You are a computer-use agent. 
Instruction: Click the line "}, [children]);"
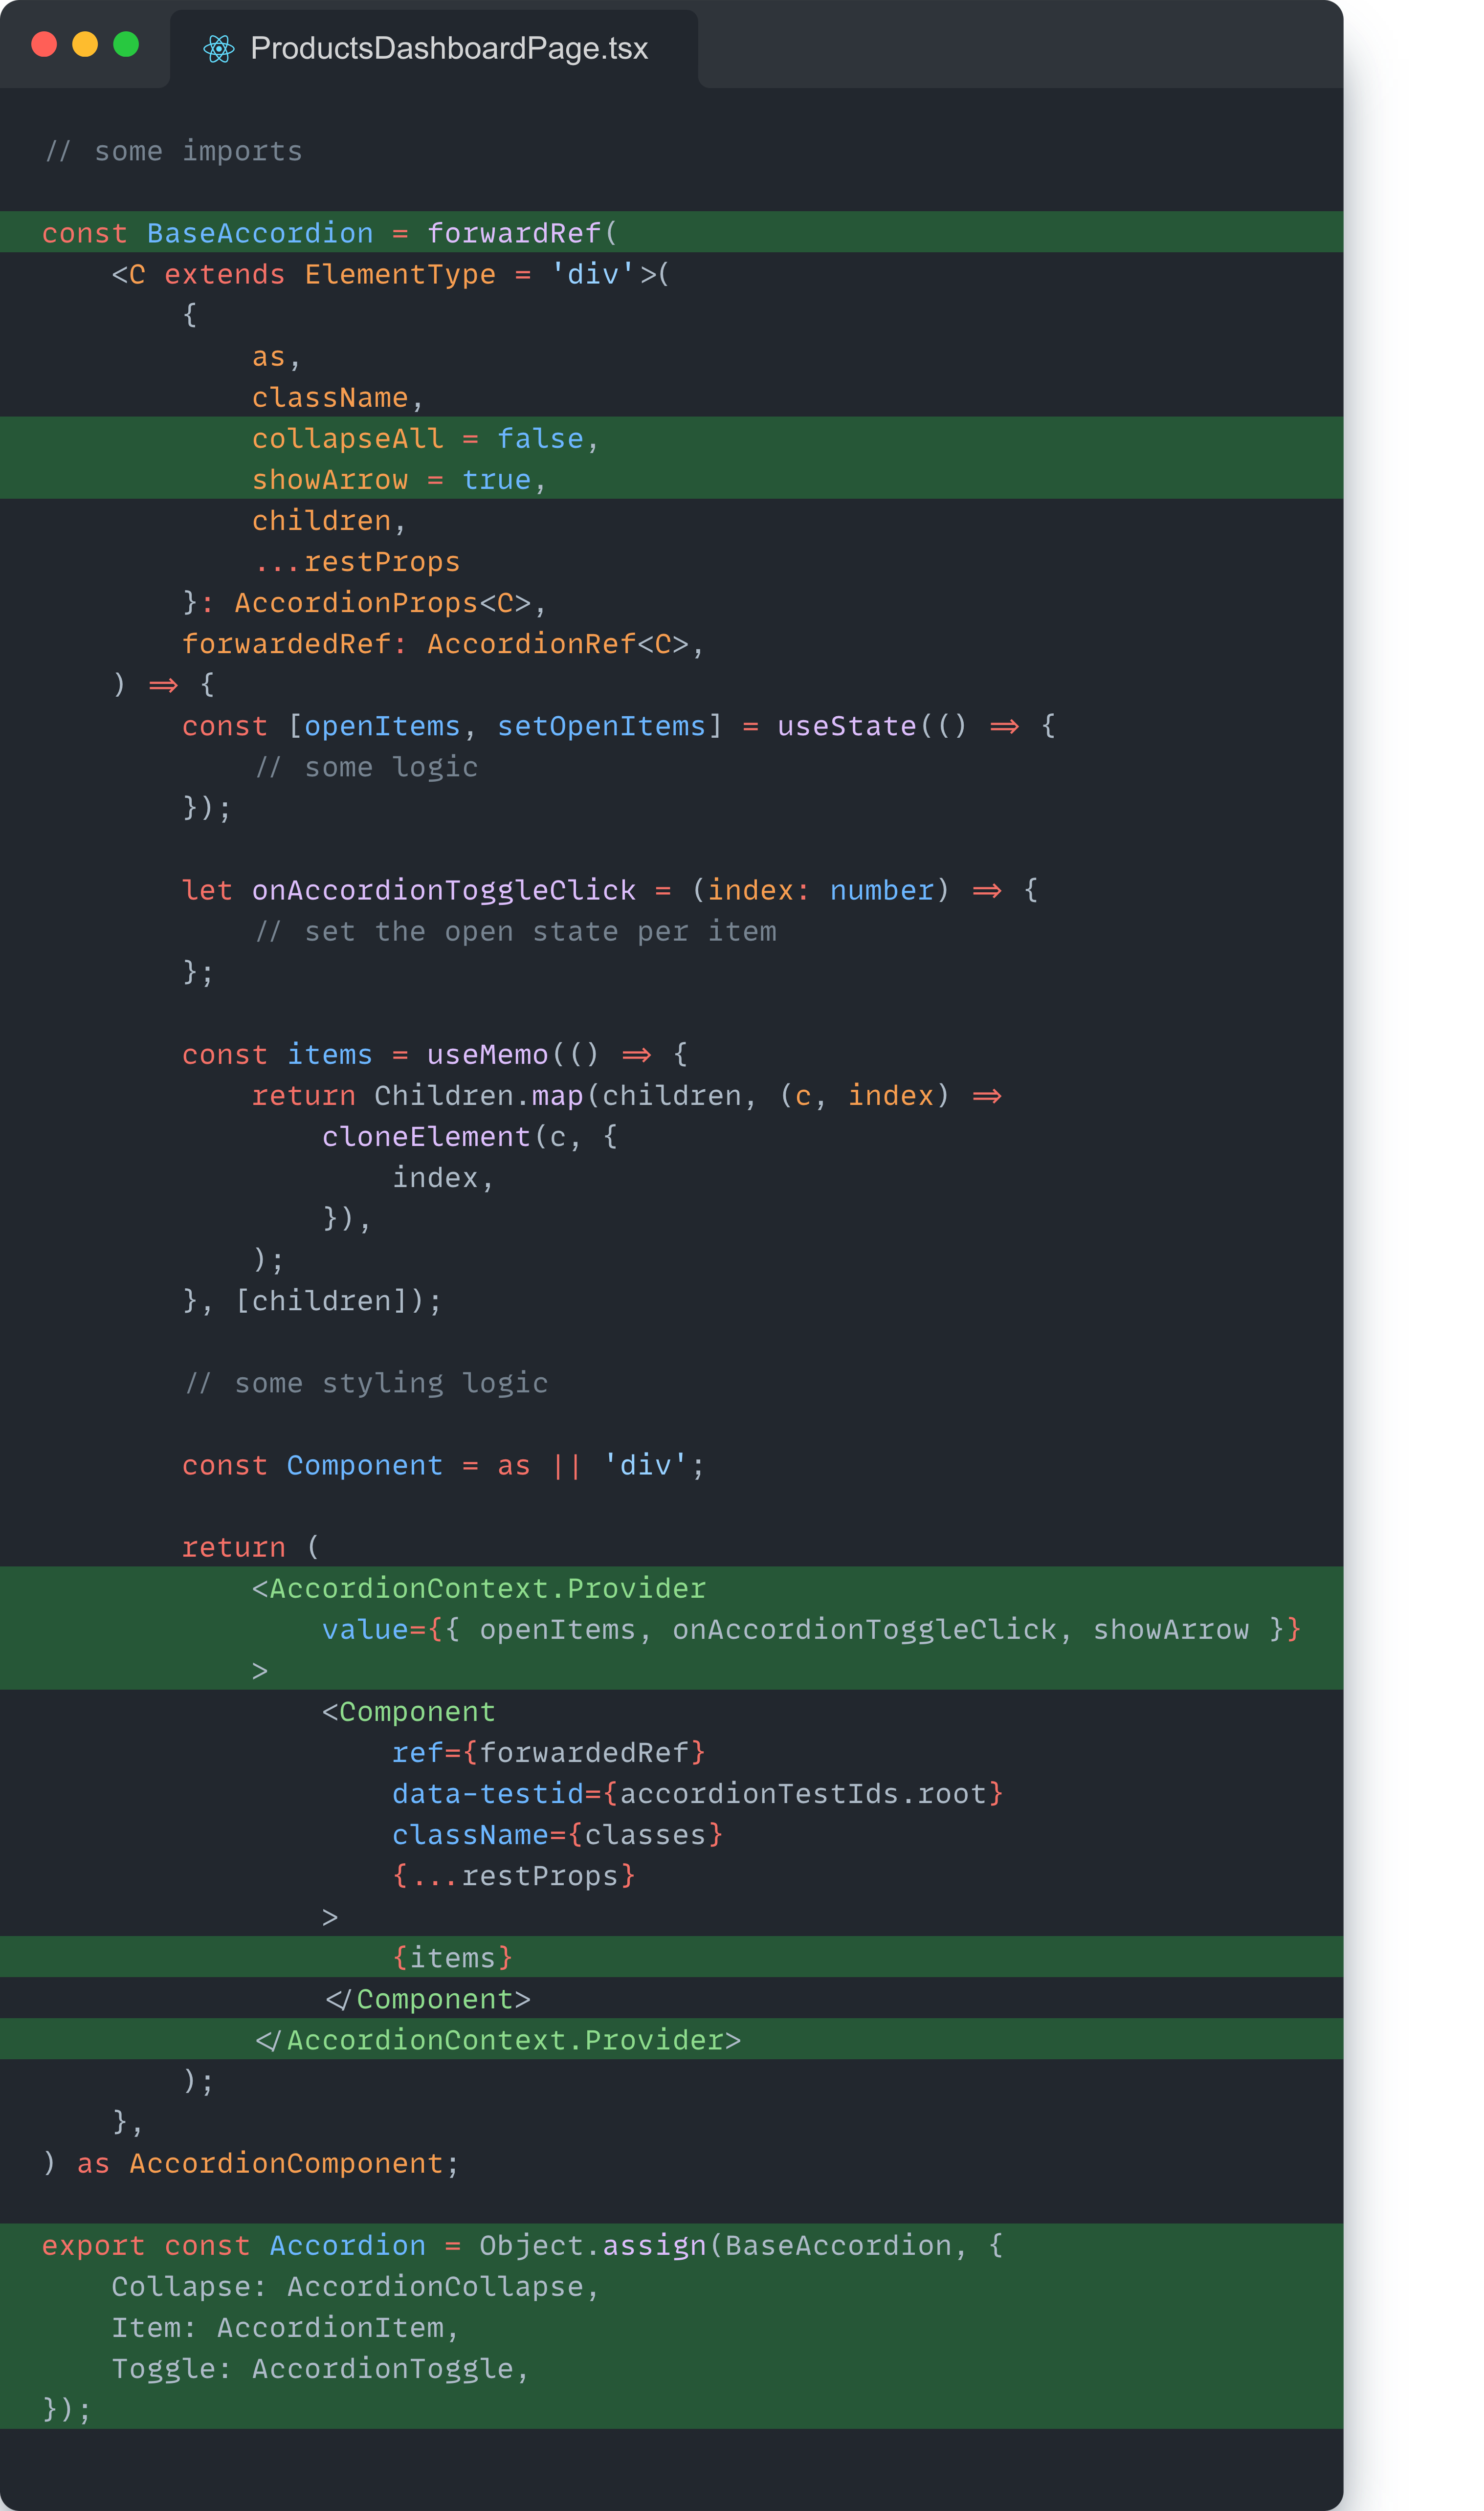tap(312, 1300)
